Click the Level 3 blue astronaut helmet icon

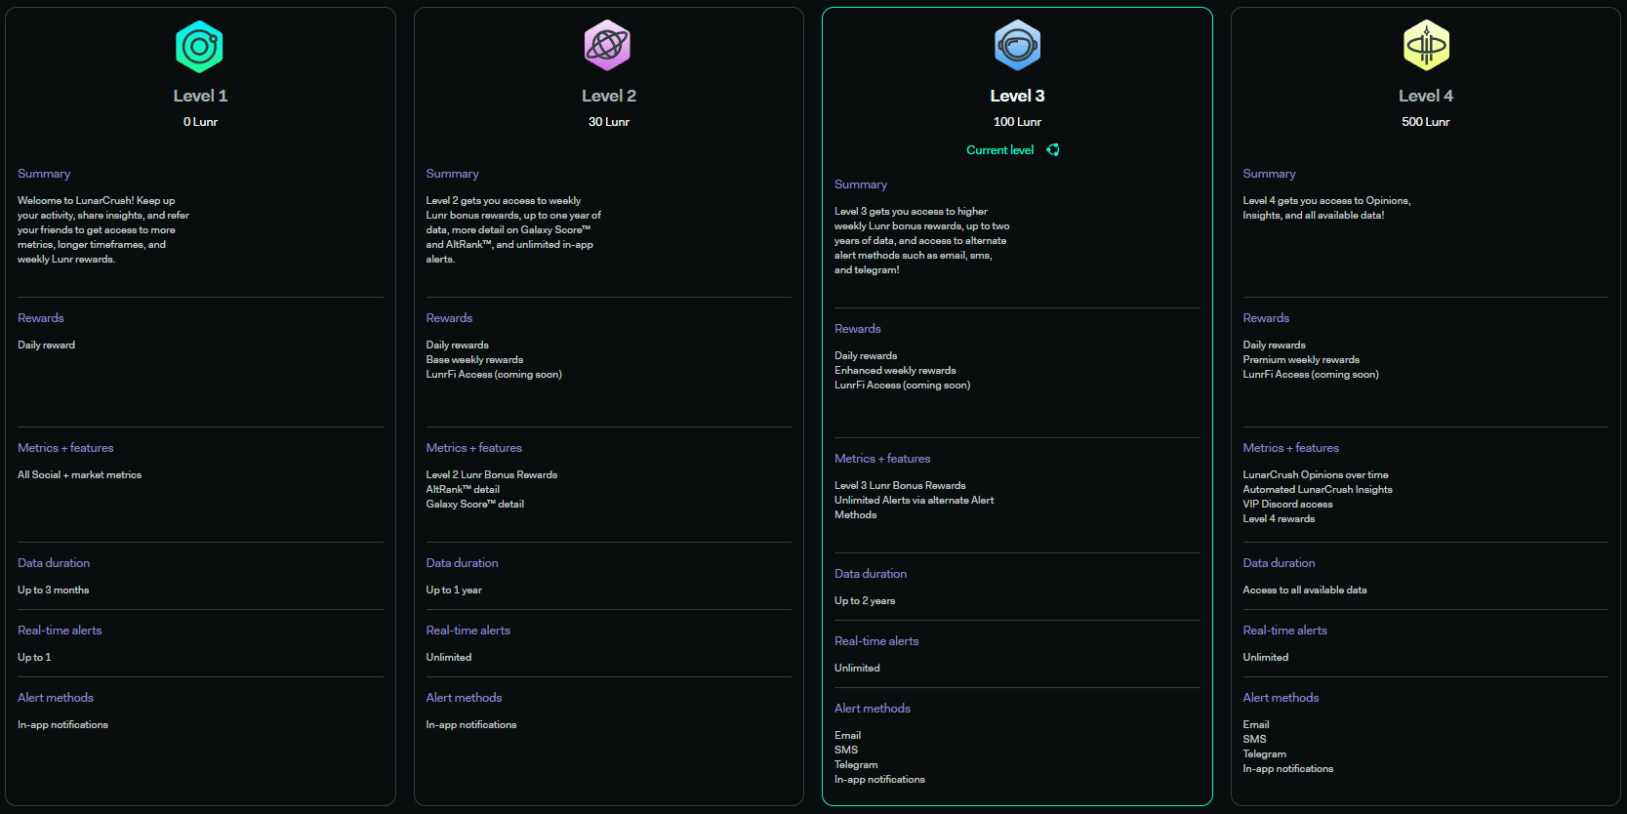pos(1017,46)
